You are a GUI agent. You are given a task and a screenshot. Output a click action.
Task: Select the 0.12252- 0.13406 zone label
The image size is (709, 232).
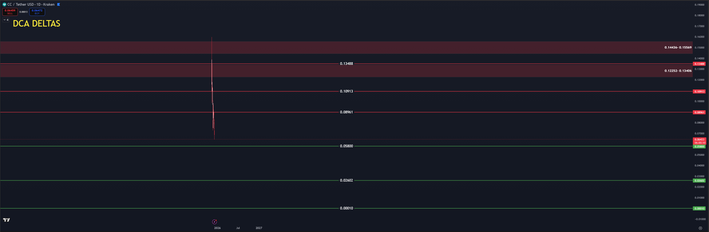coord(678,70)
